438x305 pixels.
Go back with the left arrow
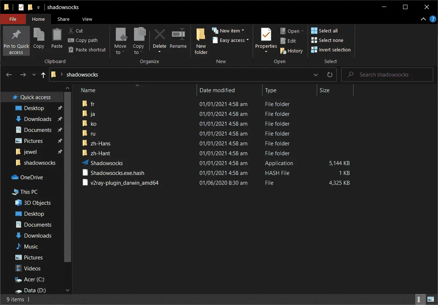pos(9,75)
